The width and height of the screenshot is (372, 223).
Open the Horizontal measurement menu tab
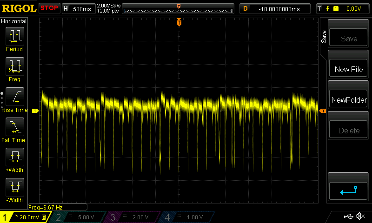click(14, 21)
